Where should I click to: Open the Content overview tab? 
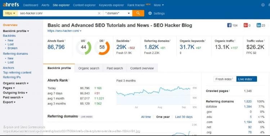click(x=142, y=68)
